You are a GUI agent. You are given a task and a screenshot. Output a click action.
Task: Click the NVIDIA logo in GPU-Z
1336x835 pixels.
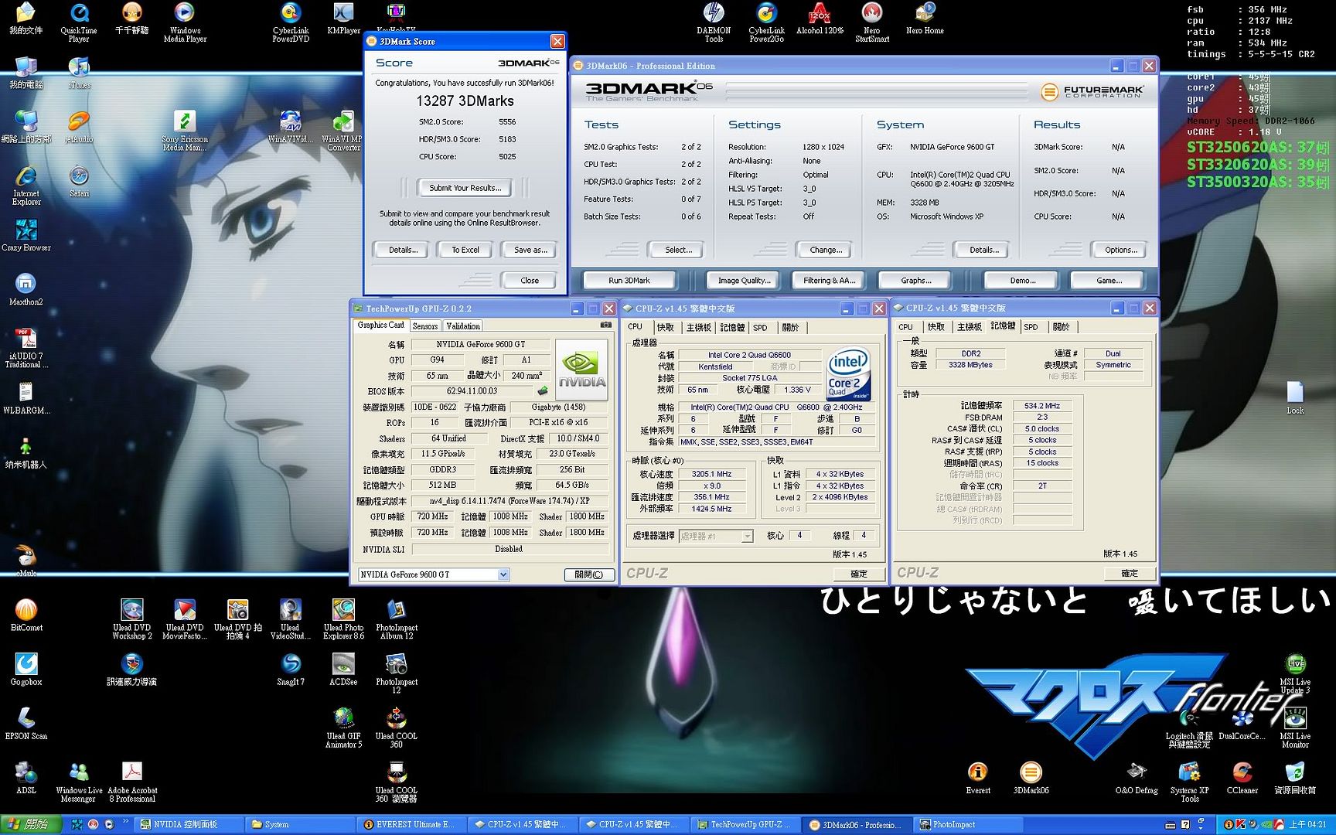[x=581, y=370]
